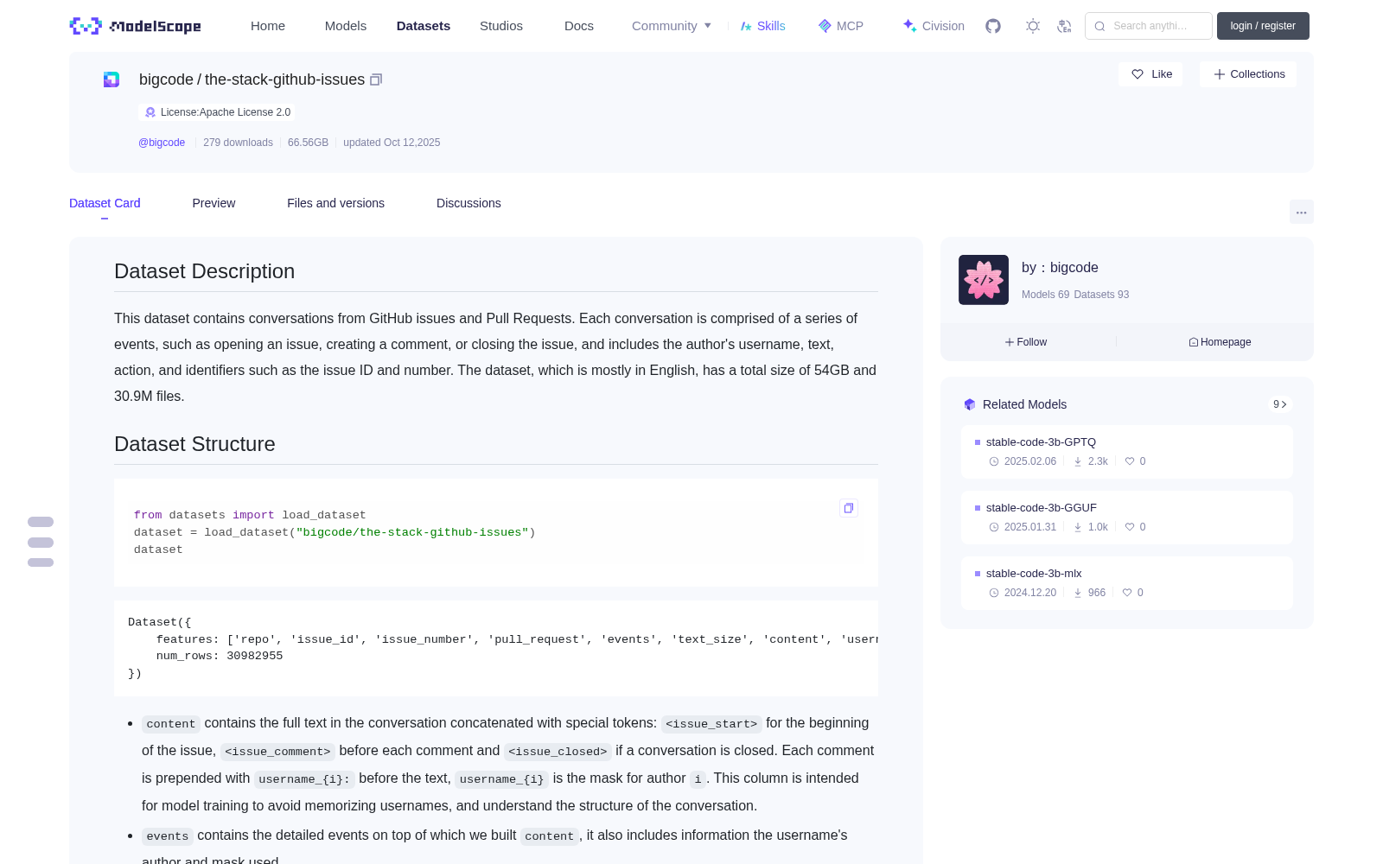Click the 'updated Oct 12,2025' text
Image resolution: width=1383 pixels, height=864 pixels.
click(x=392, y=143)
